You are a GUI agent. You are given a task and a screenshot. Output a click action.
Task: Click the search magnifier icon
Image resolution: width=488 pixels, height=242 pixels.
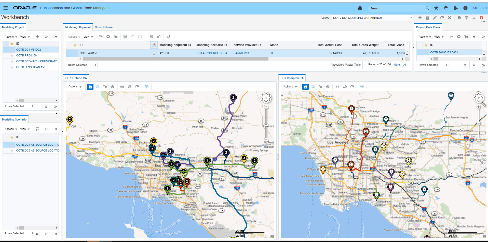pos(427,8)
